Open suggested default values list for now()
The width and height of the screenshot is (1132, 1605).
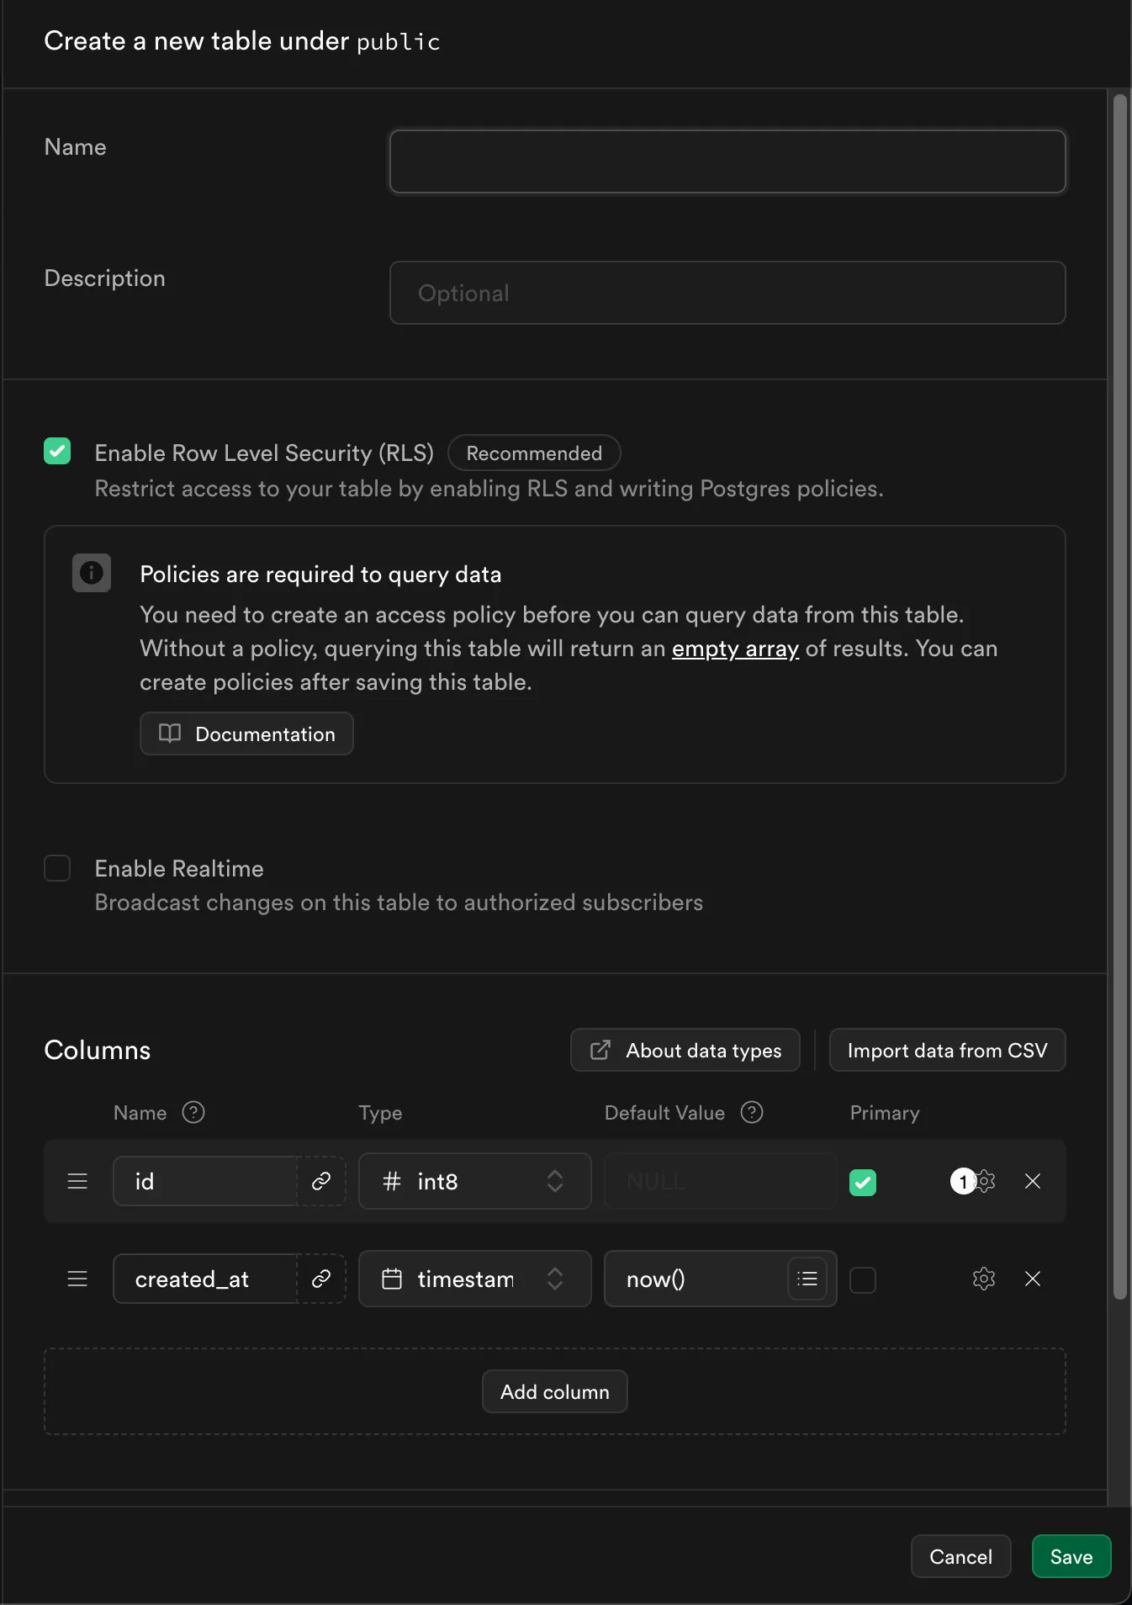807,1279
